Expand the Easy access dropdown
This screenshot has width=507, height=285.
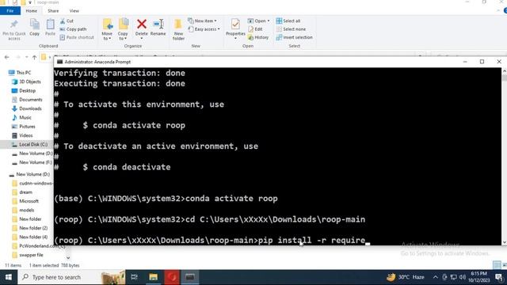click(204, 29)
